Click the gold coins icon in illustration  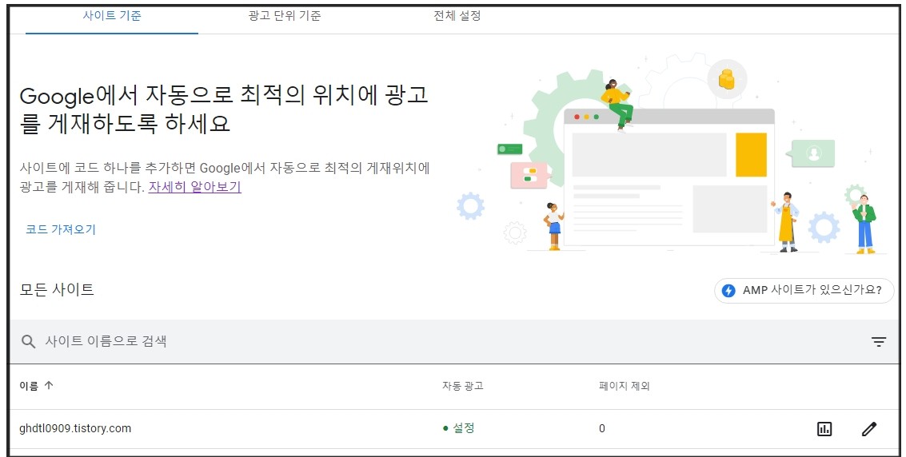pos(726,79)
